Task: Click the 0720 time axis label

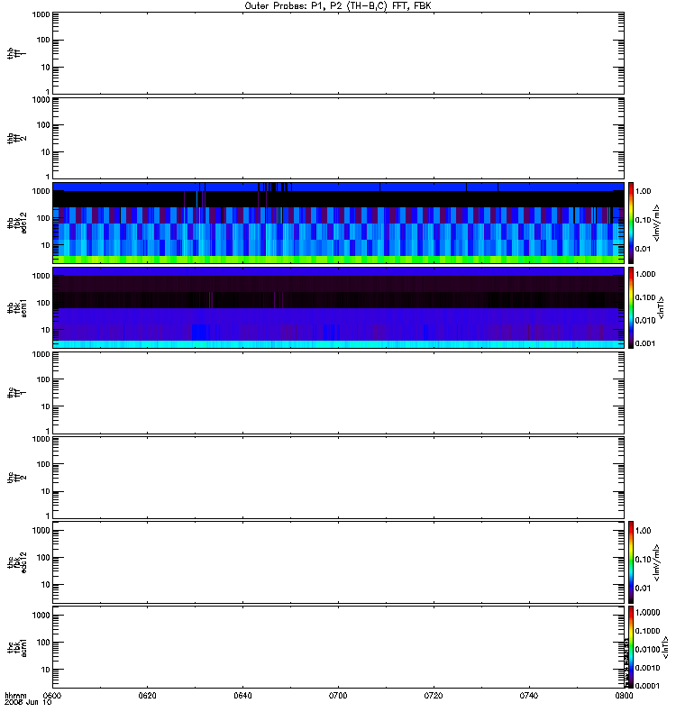Action: pos(434,695)
